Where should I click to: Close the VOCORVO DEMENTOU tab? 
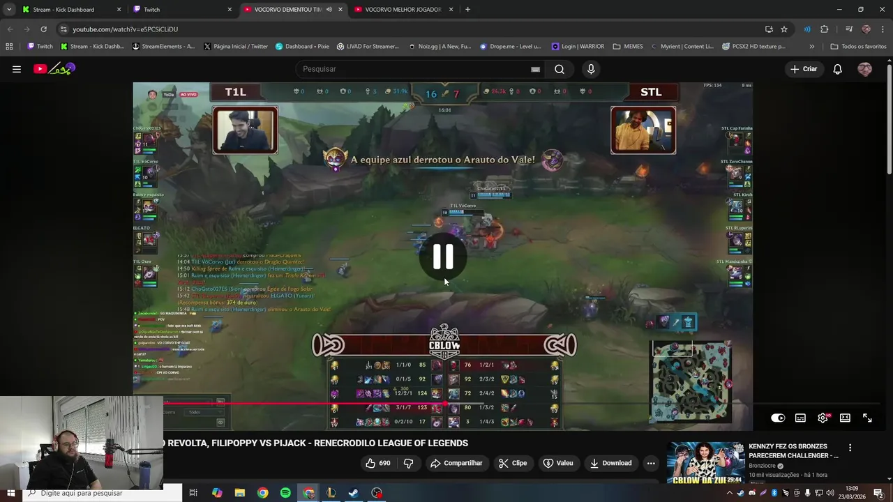[340, 10]
